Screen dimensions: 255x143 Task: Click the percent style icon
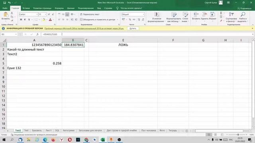130,19
